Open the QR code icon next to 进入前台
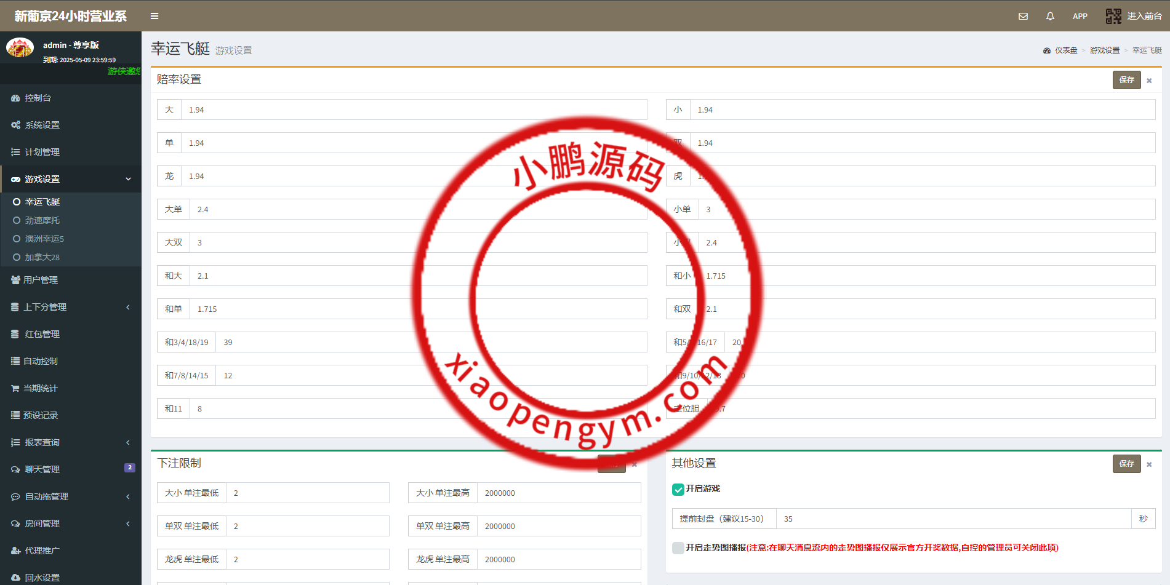 pos(1113,16)
